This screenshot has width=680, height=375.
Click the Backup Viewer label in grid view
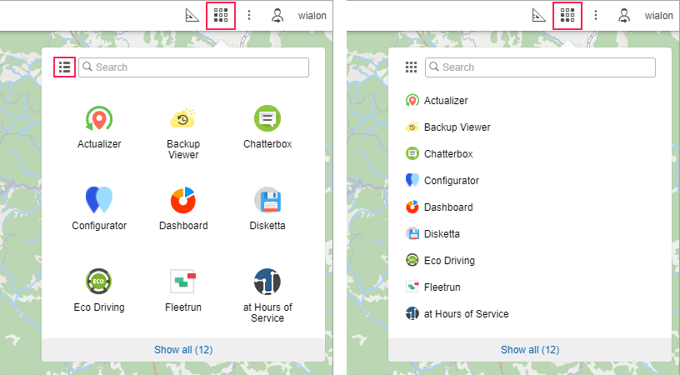pyautogui.click(x=183, y=149)
